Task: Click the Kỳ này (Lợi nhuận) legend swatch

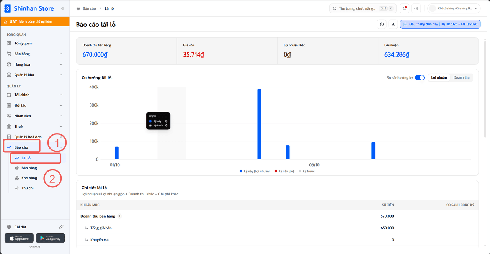Action: 241,171
